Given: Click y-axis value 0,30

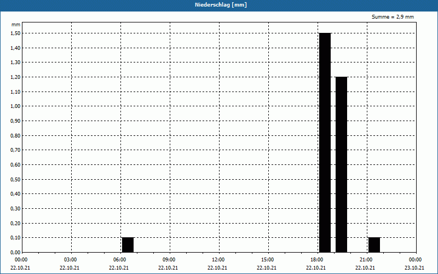Looking at the screenshot, I should [x=15, y=209].
